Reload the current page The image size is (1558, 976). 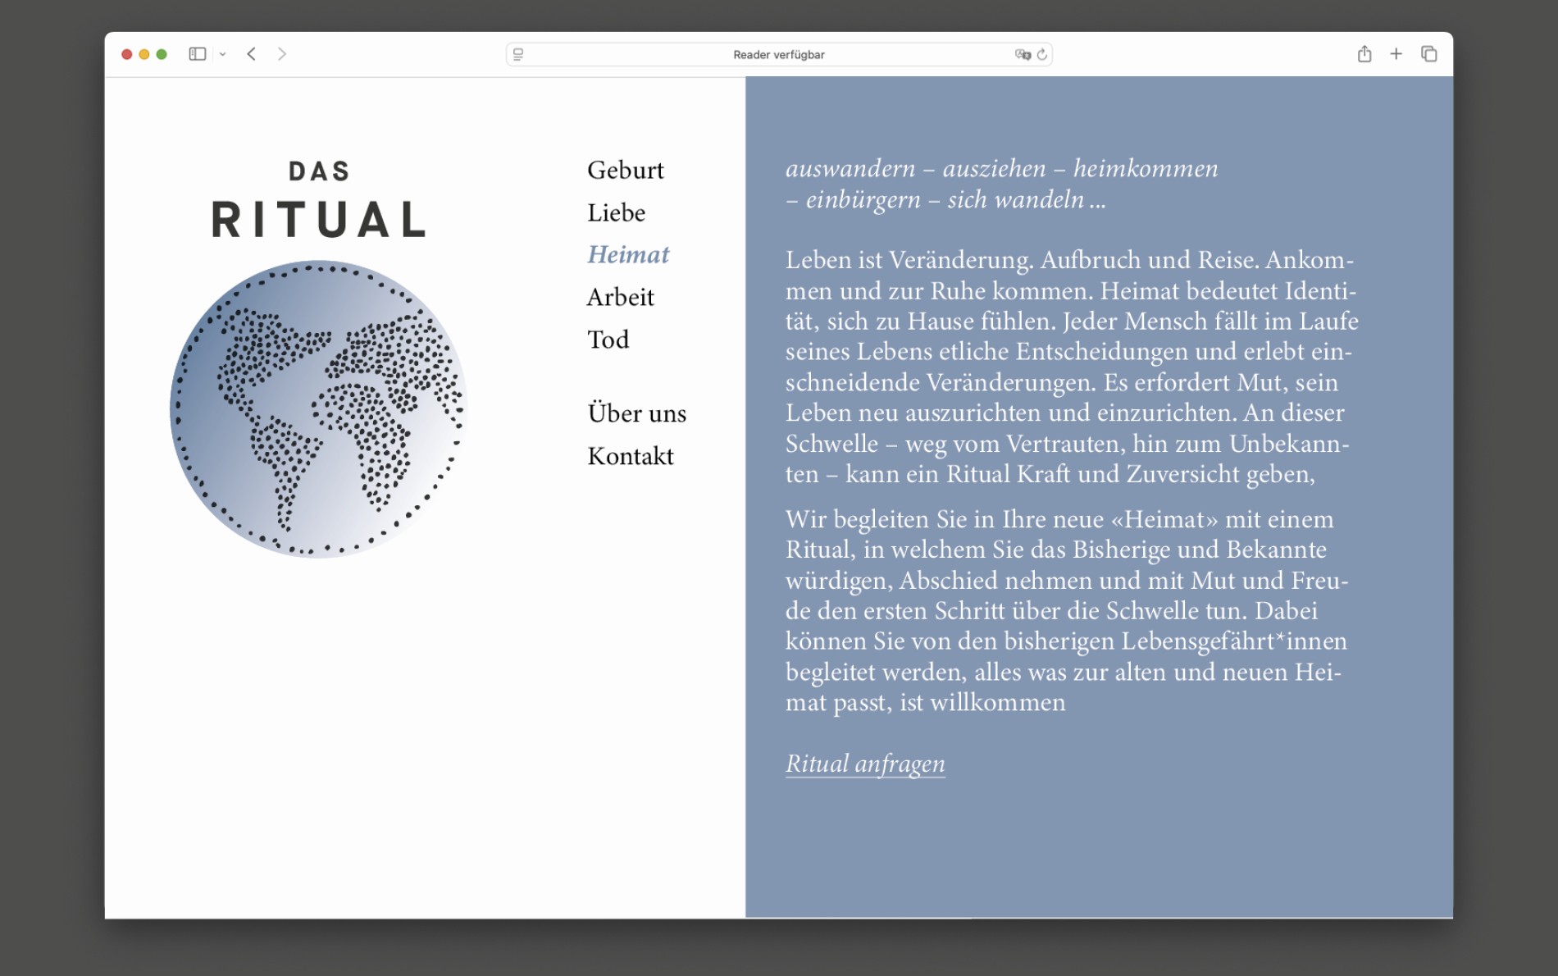pyautogui.click(x=1042, y=54)
